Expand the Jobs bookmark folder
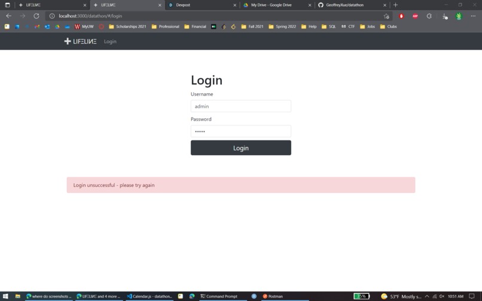482x301 pixels. tap(368, 27)
